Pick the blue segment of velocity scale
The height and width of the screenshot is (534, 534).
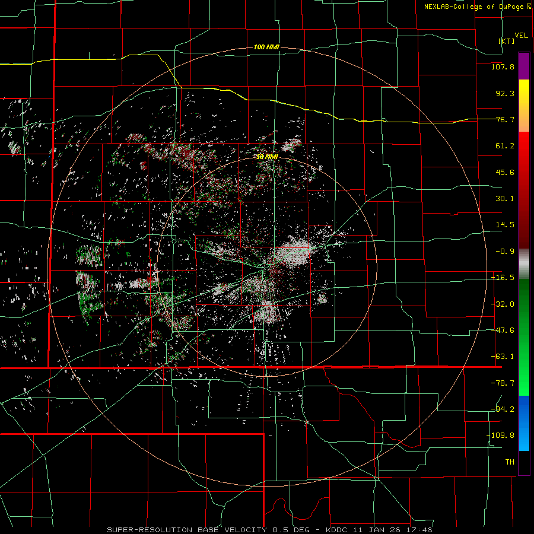tap(524, 423)
